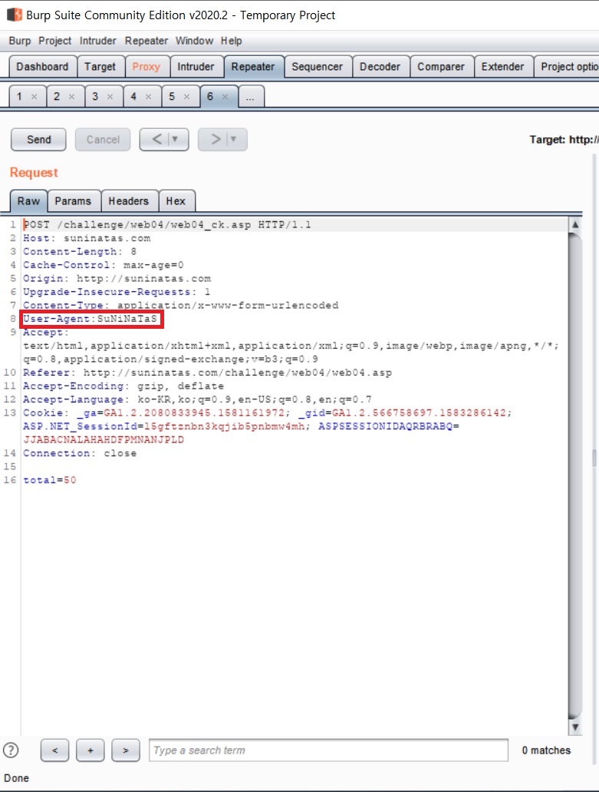Go to previous search match button
The image size is (599, 792).
(54, 750)
